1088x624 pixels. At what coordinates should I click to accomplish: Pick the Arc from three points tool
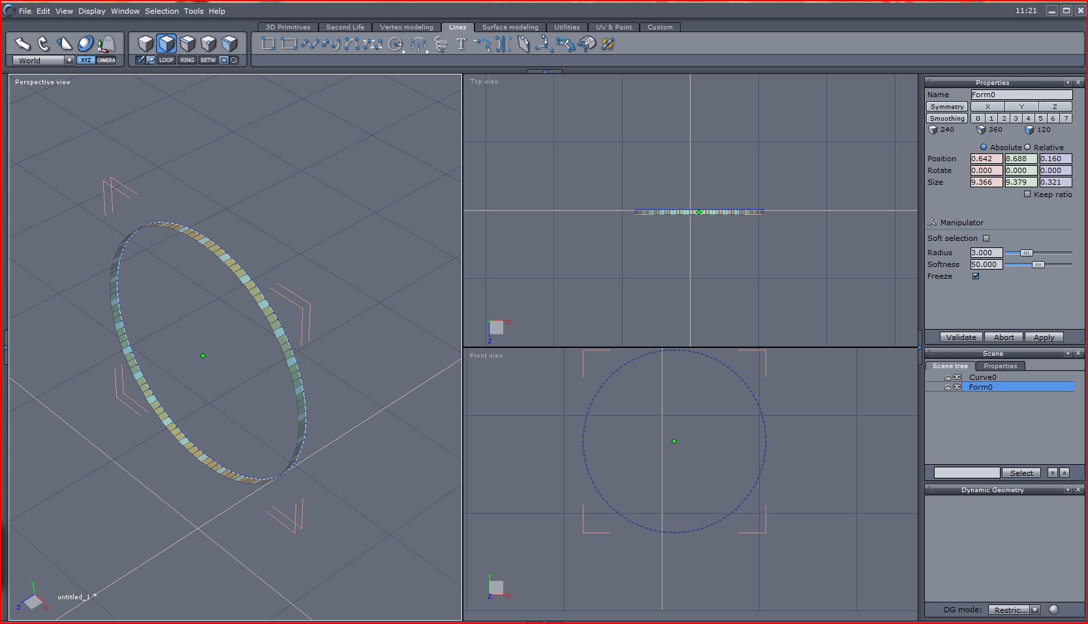coord(418,44)
